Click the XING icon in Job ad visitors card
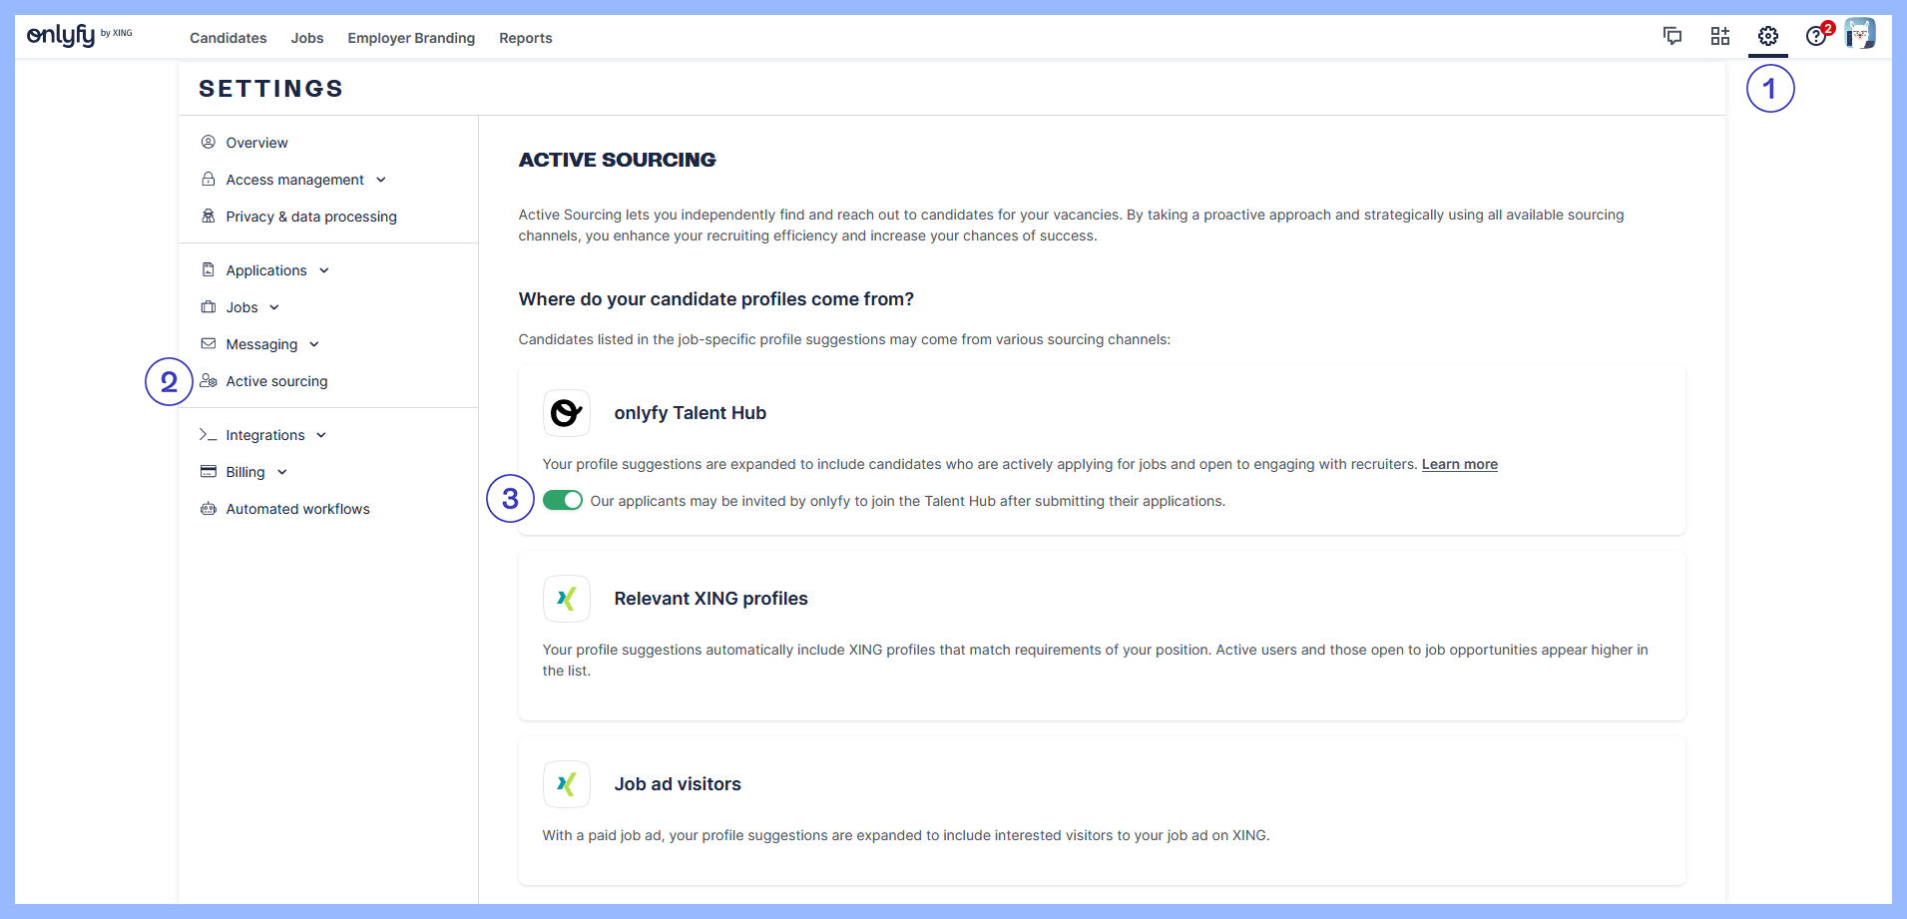 [566, 784]
